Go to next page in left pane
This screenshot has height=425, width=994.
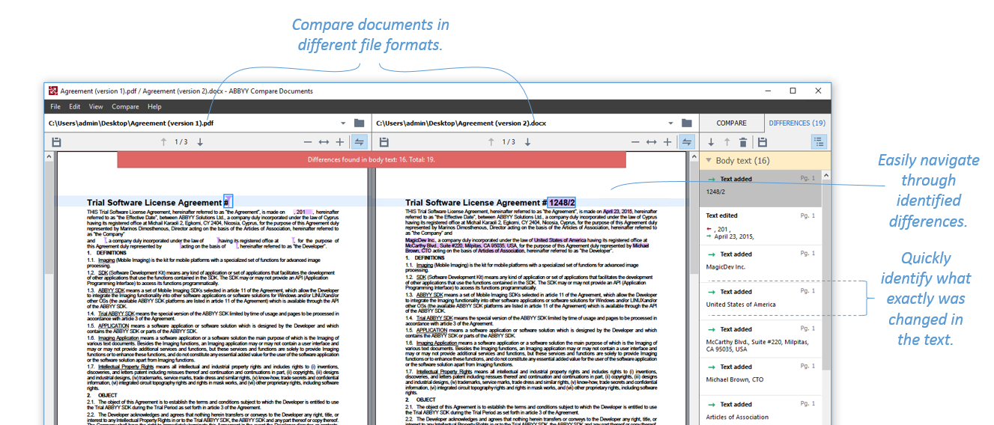tap(200, 142)
